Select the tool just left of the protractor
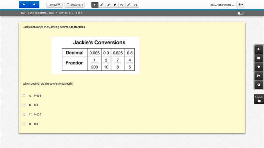This screenshot has width=264, height=148. pos(109,5)
